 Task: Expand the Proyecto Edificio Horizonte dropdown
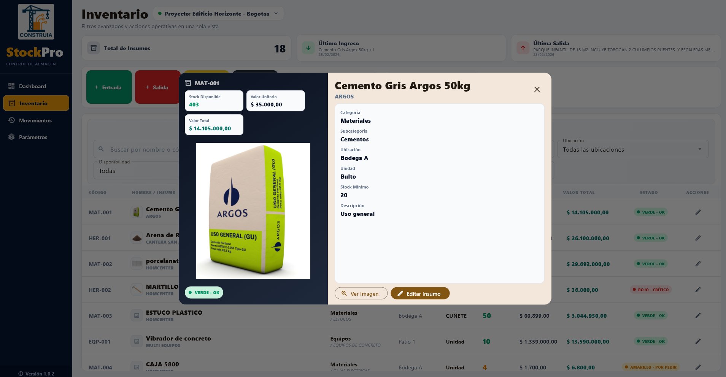pyautogui.click(x=219, y=14)
